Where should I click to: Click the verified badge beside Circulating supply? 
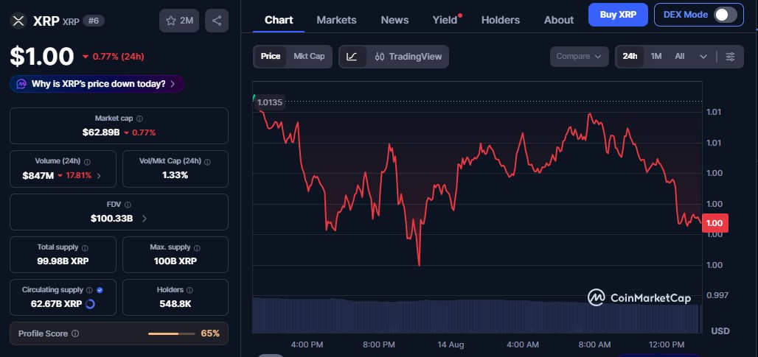pyautogui.click(x=100, y=290)
